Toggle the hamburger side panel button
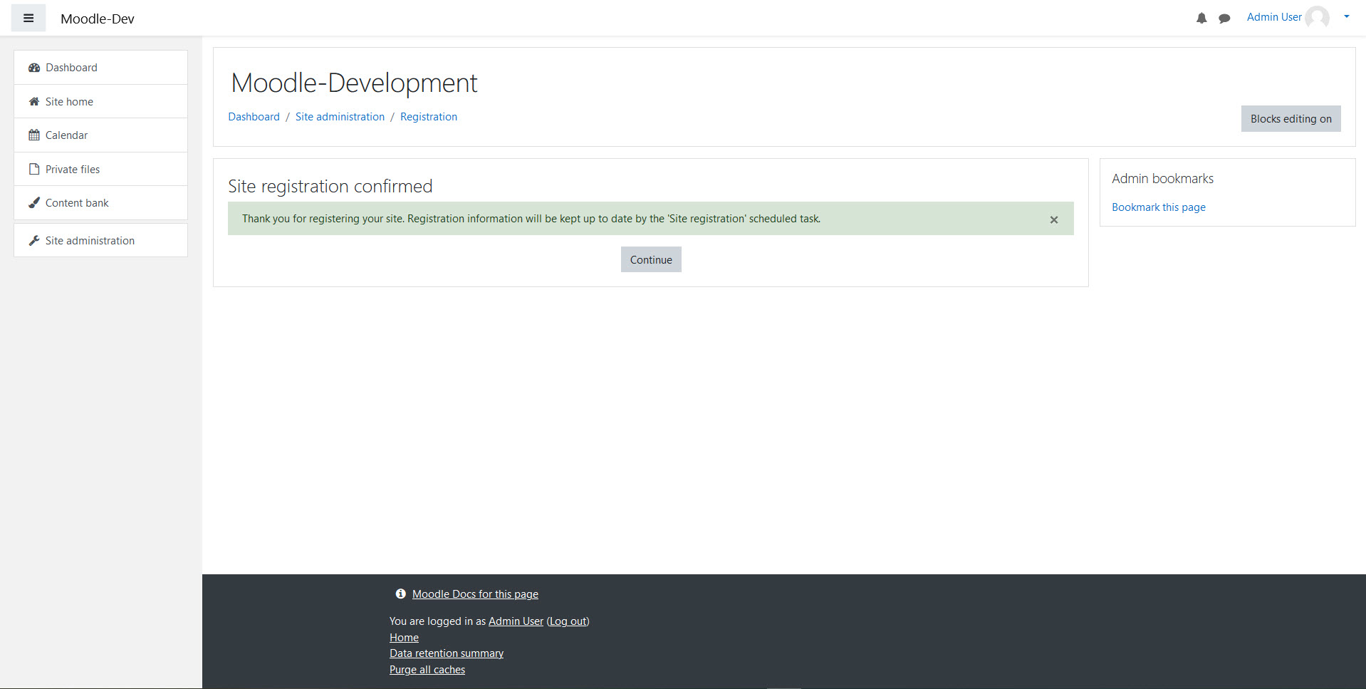1366x689 pixels. (28, 19)
